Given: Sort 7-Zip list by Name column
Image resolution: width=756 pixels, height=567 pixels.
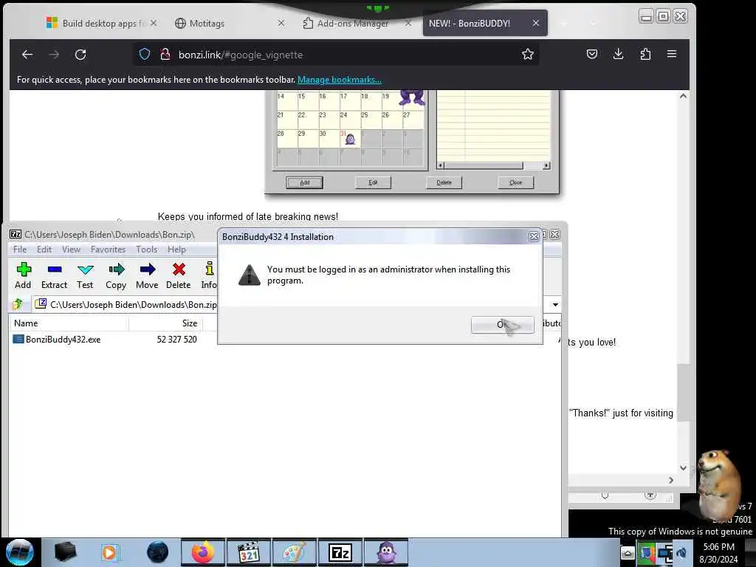Looking at the screenshot, I should click(x=70, y=323).
